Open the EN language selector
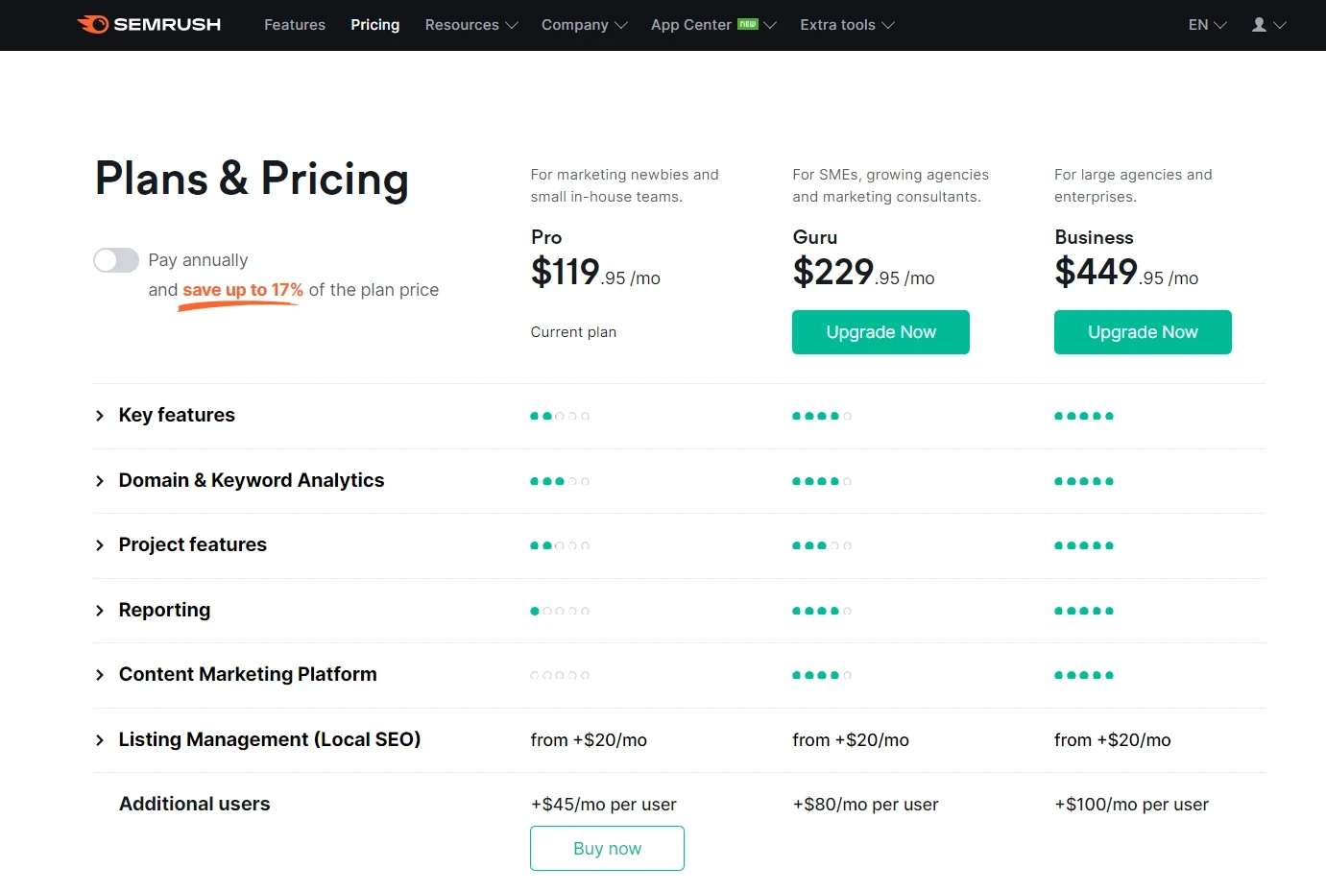 (x=1205, y=25)
